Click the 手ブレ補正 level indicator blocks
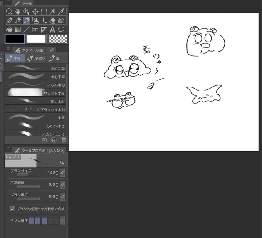This screenshot has width=262, height=238. pyautogui.click(x=44, y=221)
